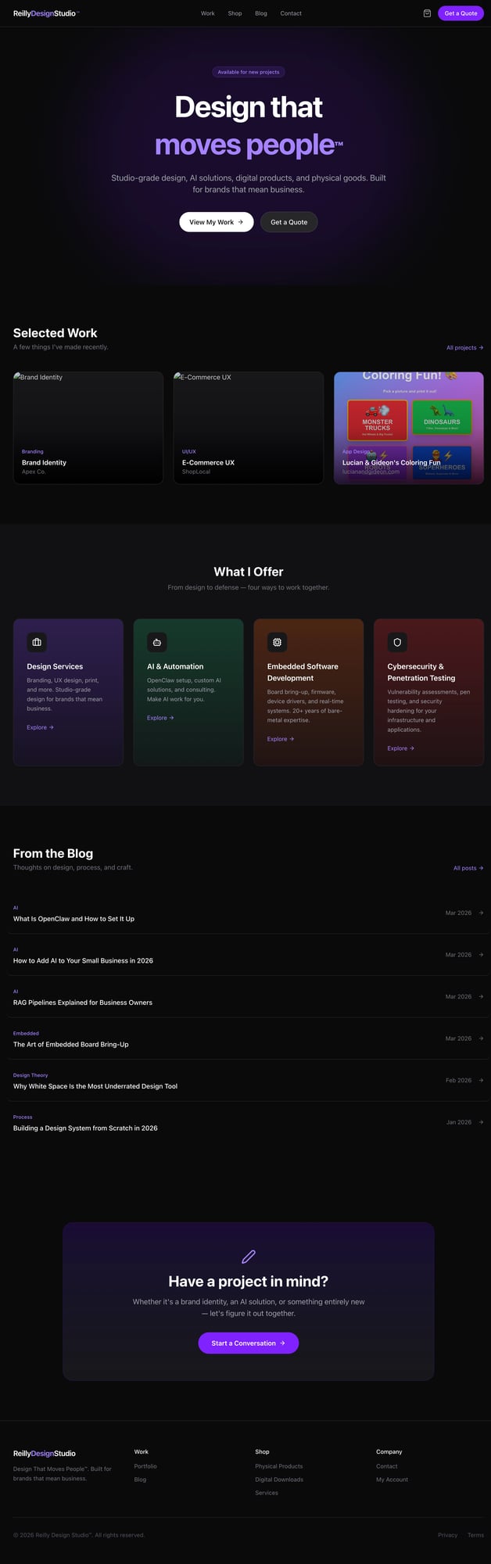Click the Embedded Software chip icon
Viewport: 491px width, 1564px height.
277,642
